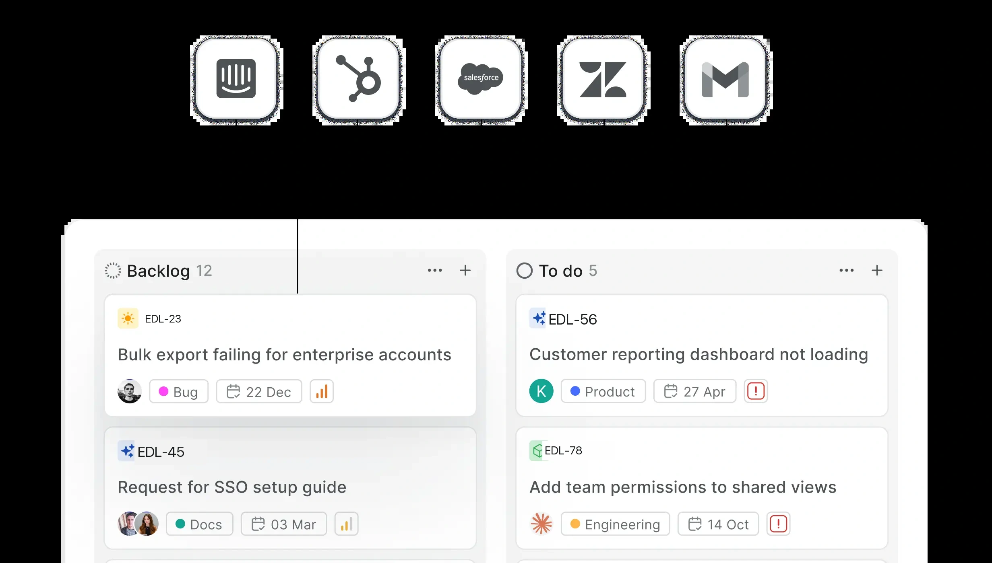Screen dimensions: 992x563
Task: Click the sparkle icon on EDL-45
Action: coord(126,451)
